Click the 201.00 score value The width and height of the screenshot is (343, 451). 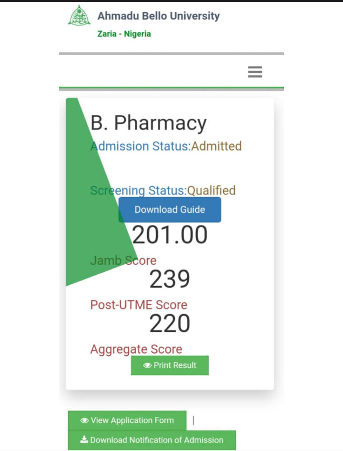[x=170, y=235]
